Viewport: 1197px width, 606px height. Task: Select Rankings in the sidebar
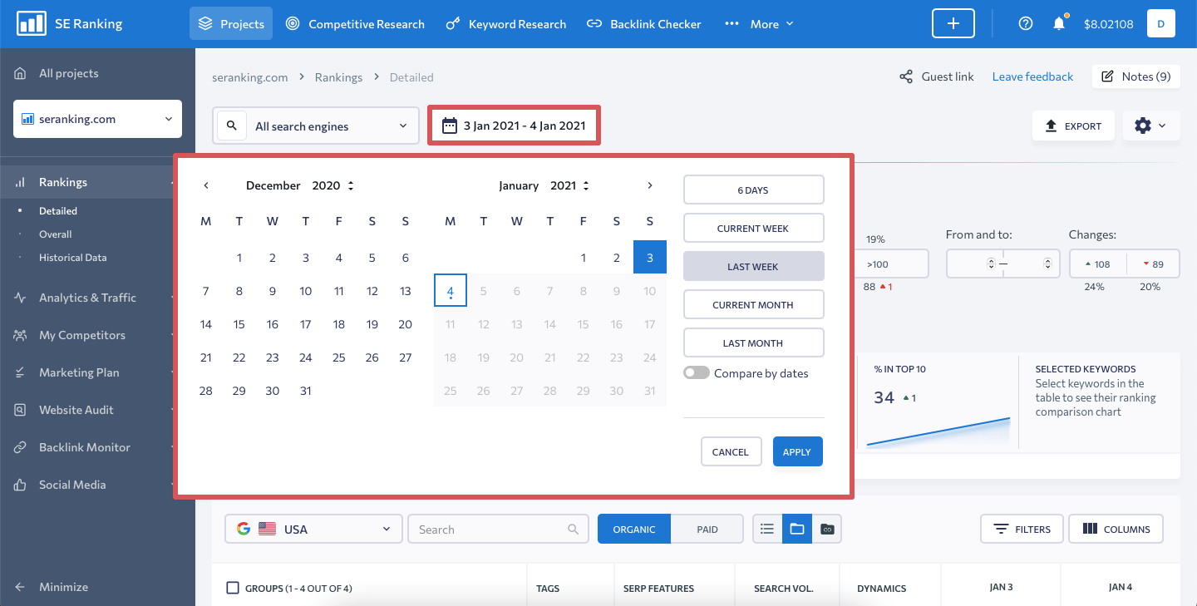[x=63, y=182]
